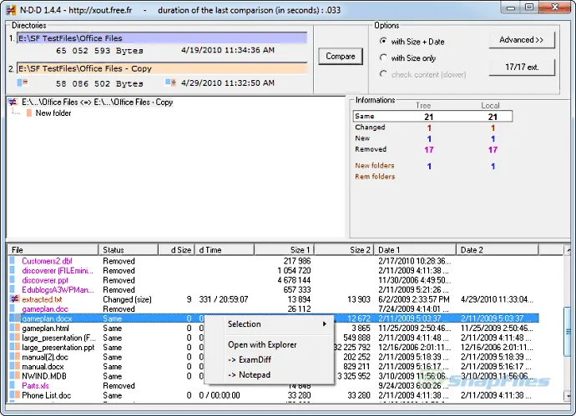Viewport: 576px width, 416px height.
Task: Click the icon next to Customers2.dbf
Action: pos(13,261)
